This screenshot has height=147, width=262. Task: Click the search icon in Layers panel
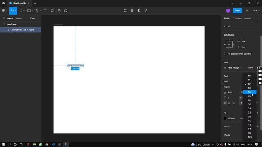point(4,18)
